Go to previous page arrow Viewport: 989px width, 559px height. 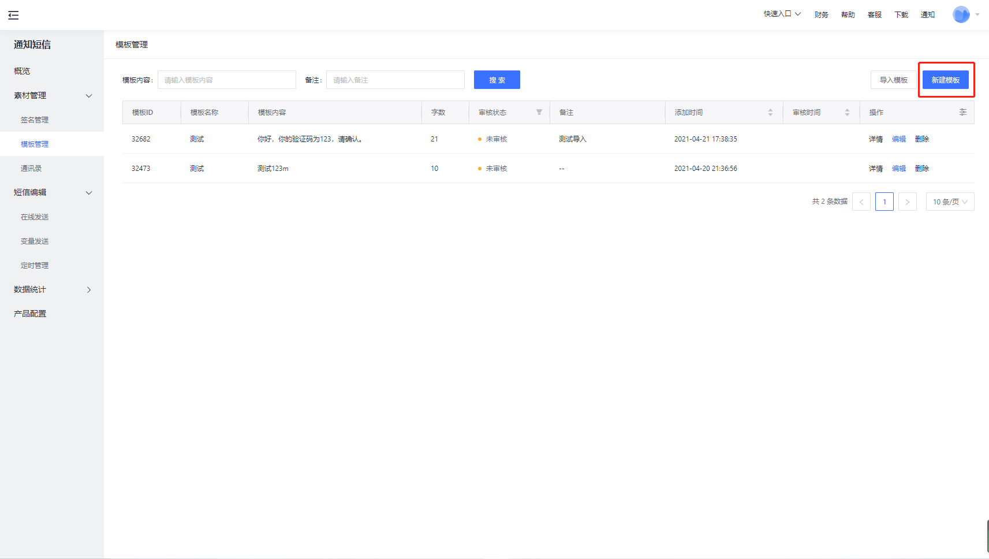[x=861, y=202]
